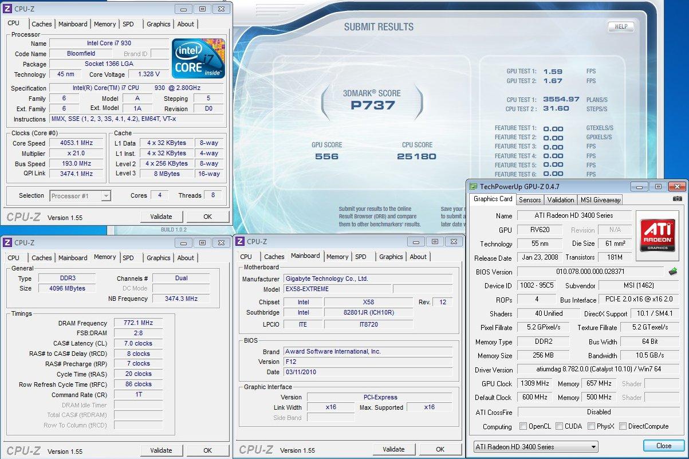Check the DirectCompute checkbox
Image resolution: width=689 pixels, height=459 pixels.
(622, 426)
